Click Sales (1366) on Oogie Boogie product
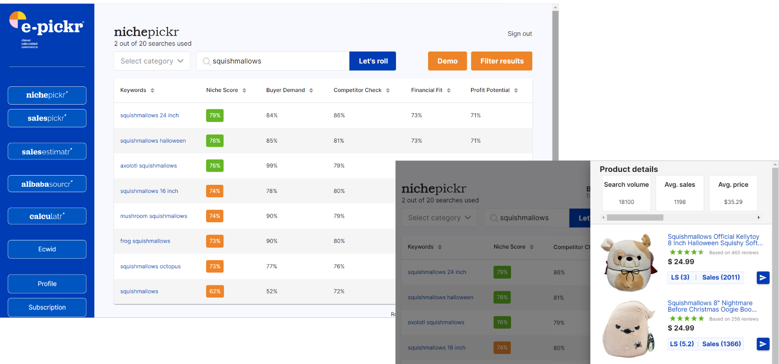The width and height of the screenshot is (779, 364). click(x=721, y=344)
